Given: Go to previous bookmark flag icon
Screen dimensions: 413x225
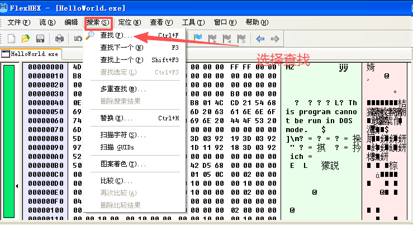Looking at the screenshot, I should coord(226,39).
